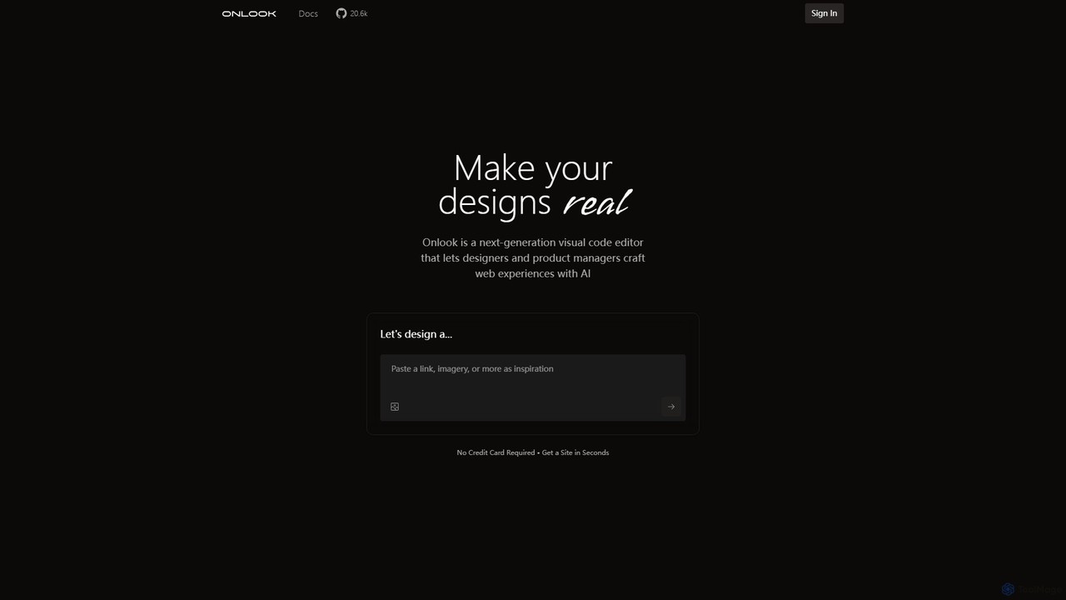Open the Docs link
The width and height of the screenshot is (1066, 600).
click(308, 13)
